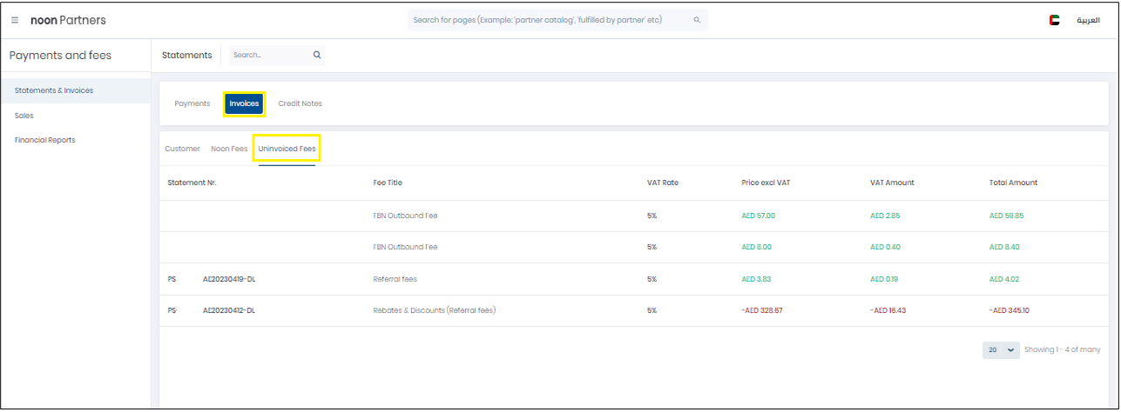This screenshot has width=1121, height=412.
Task: Switch to the Customer sub-tab
Action: pyautogui.click(x=182, y=149)
